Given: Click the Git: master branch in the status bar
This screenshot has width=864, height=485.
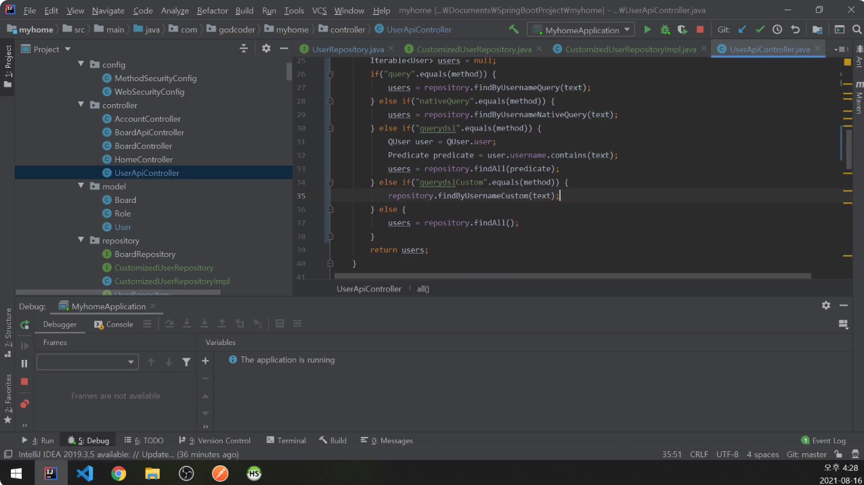Looking at the screenshot, I should [x=806, y=455].
